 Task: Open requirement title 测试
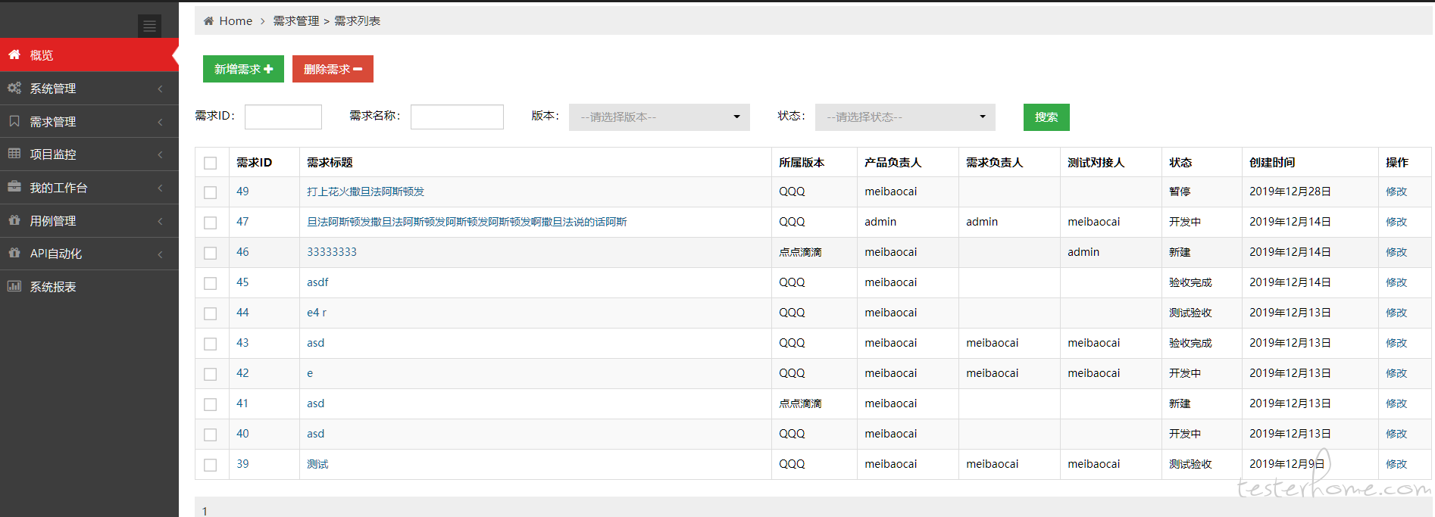(x=317, y=464)
